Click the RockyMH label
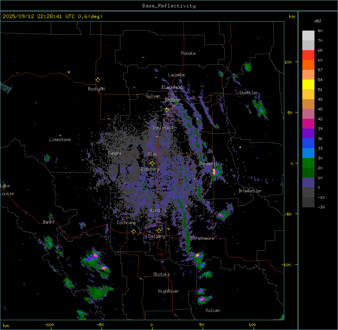 coord(96,89)
